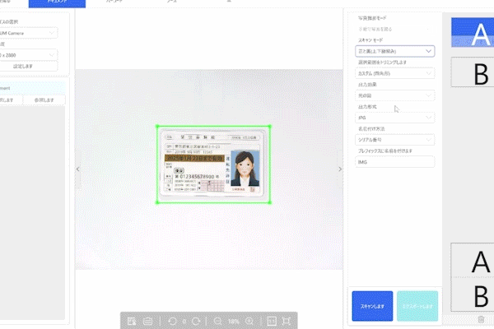This screenshot has width=494, height=329.
Task: Select the top A side thumbnail
Action: tap(472, 33)
